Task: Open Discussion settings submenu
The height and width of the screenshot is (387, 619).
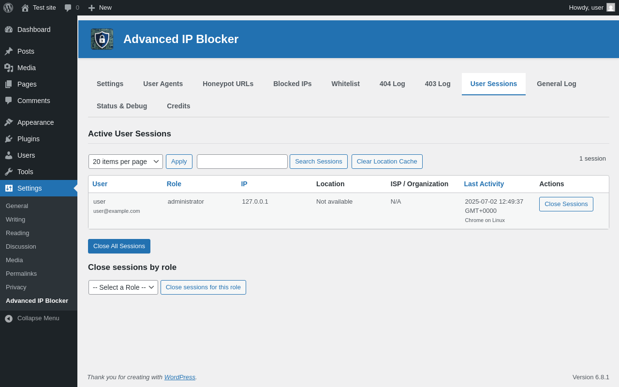Action: [21, 246]
